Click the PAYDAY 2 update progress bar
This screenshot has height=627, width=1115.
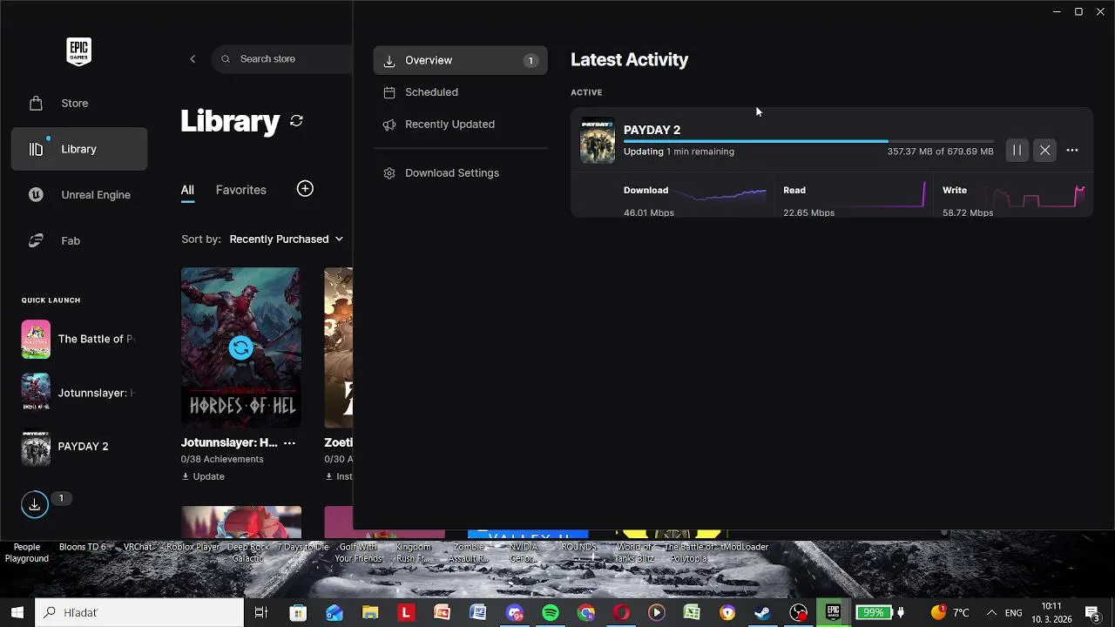pyautogui.click(x=808, y=141)
